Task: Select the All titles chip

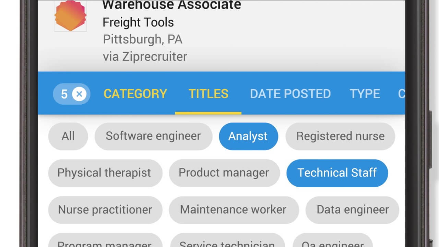Action: pyautogui.click(x=68, y=136)
